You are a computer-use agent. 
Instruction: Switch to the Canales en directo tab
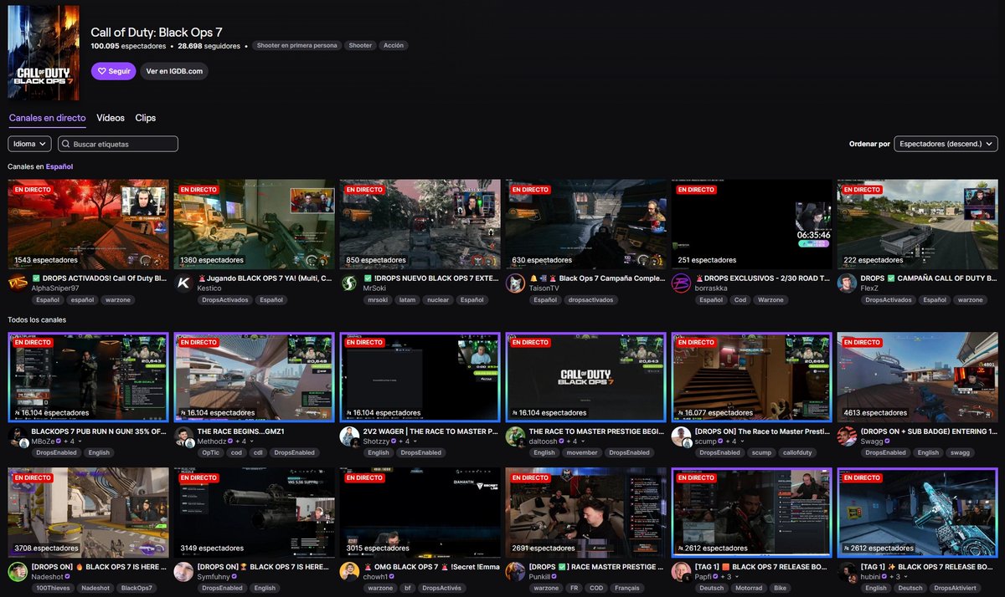pos(47,118)
